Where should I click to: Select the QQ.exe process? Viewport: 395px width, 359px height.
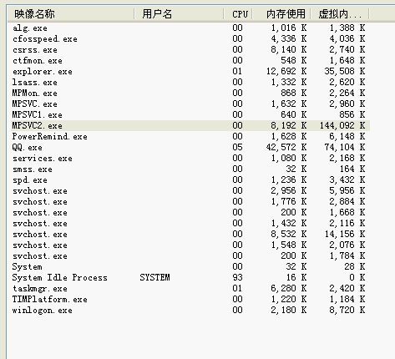pos(190,147)
